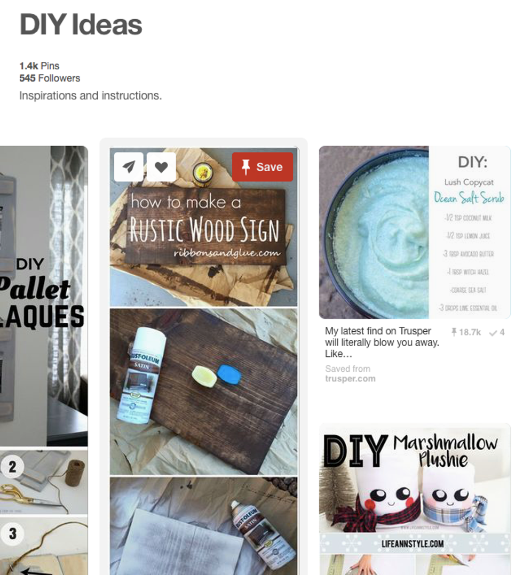Click the pallet step 3 image

click(x=44, y=546)
